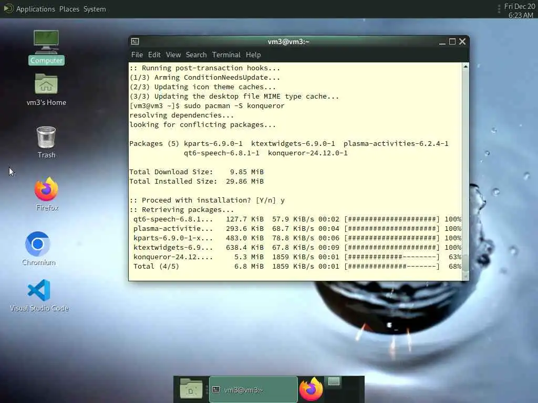
Task: Click the terminal window menu icon in titlebar
Action: (135, 41)
